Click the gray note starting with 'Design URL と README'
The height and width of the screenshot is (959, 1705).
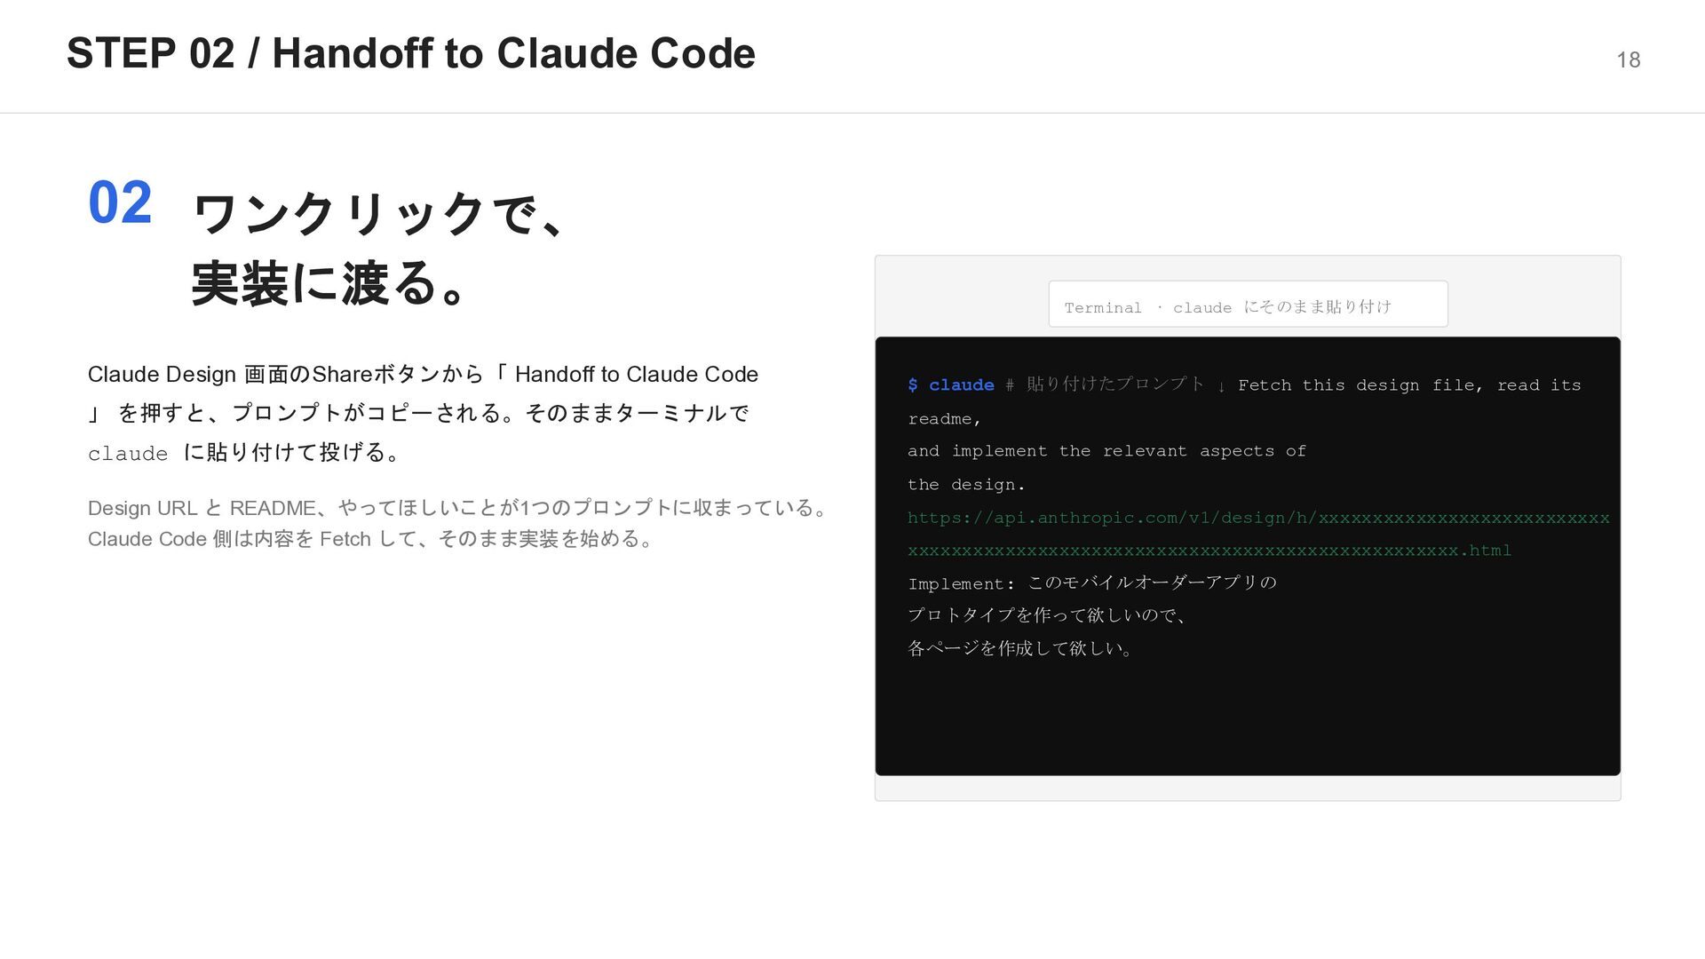(459, 508)
